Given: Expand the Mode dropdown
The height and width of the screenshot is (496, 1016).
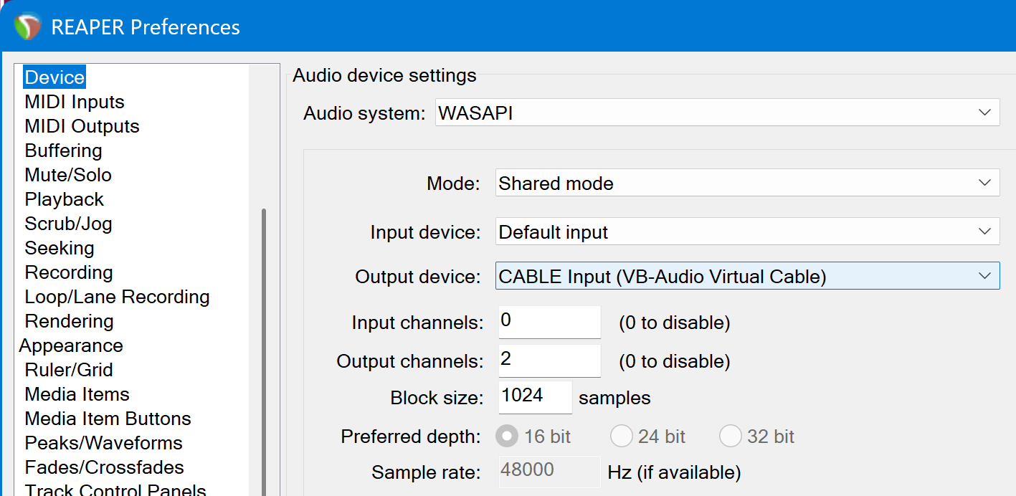Looking at the screenshot, I should (x=747, y=183).
